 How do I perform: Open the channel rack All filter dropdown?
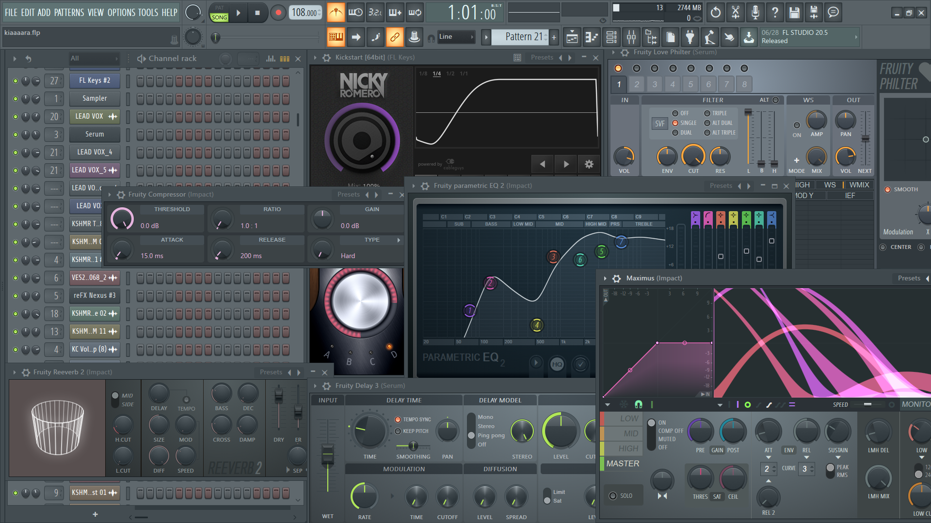94,59
